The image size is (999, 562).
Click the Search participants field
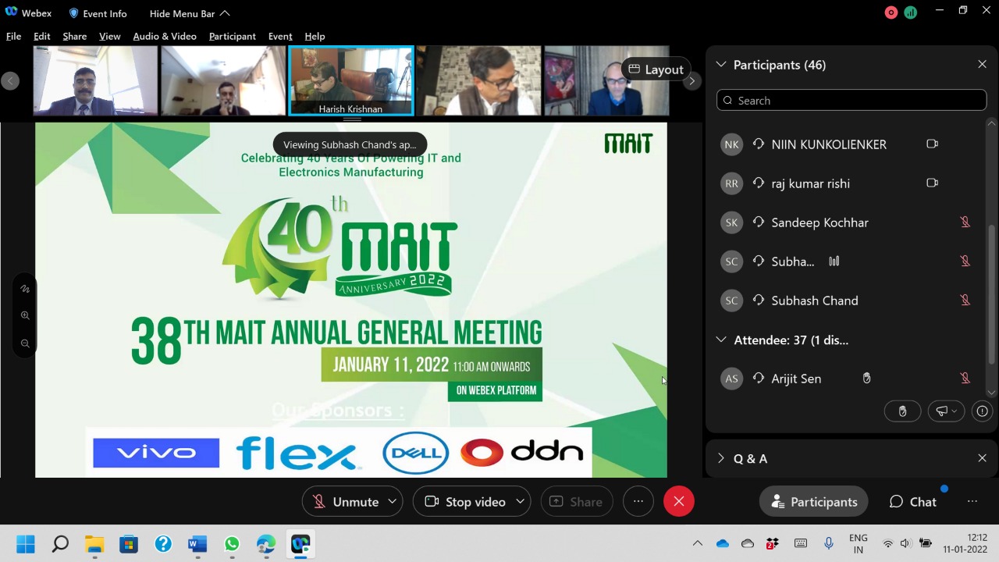coord(851,100)
